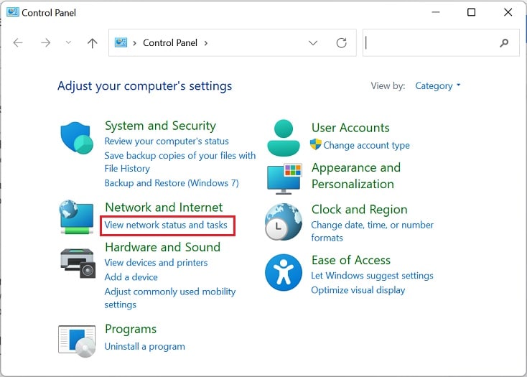Select Change account type link
Viewport: 527px width, 377px height.
pyautogui.click(x=366, y=146)
